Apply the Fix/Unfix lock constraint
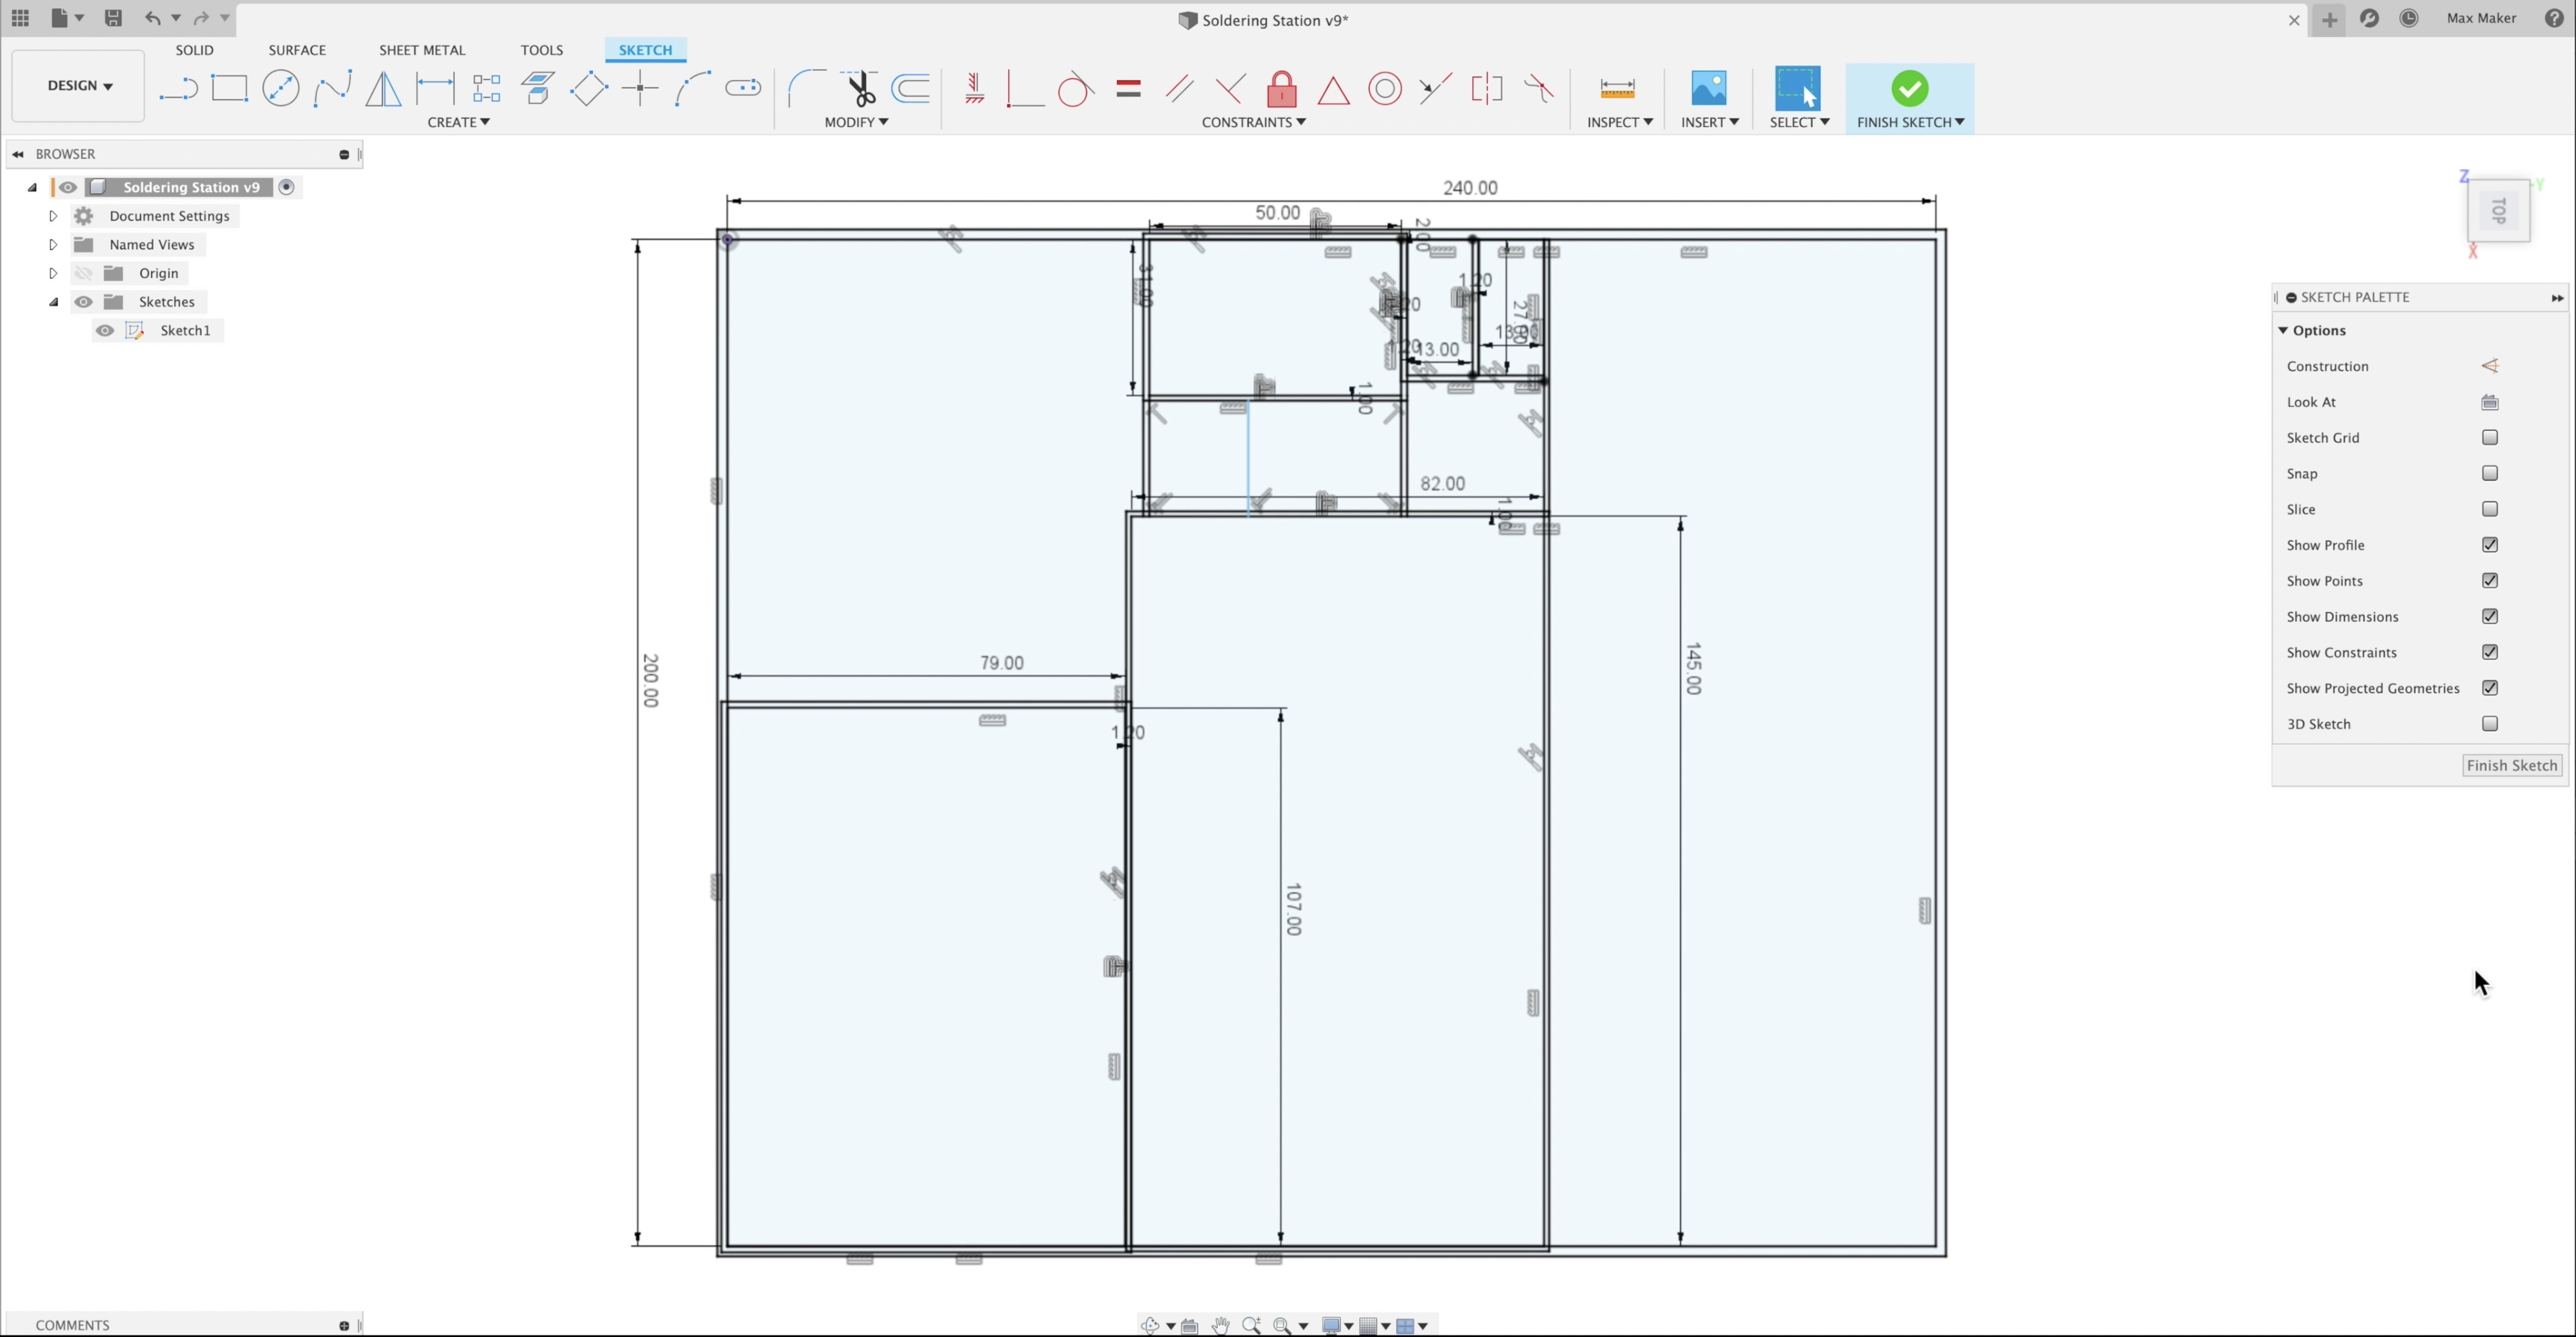The height and width of the screenshot is (1337, 2576). point(1282,89)
